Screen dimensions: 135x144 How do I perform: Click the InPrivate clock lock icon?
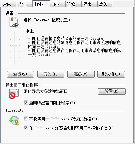(x=14, y=121)
